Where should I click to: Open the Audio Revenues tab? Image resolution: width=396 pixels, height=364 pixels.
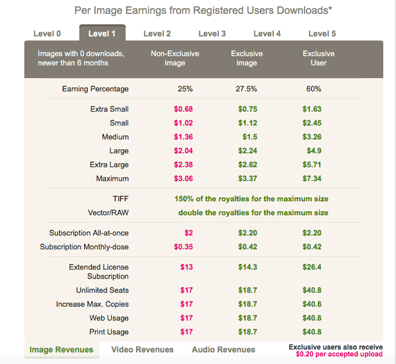point(223,350)
